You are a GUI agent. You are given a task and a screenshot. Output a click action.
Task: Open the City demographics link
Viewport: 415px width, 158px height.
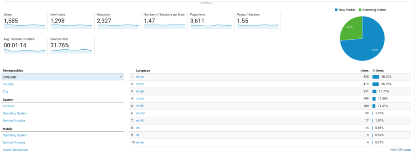5,92
